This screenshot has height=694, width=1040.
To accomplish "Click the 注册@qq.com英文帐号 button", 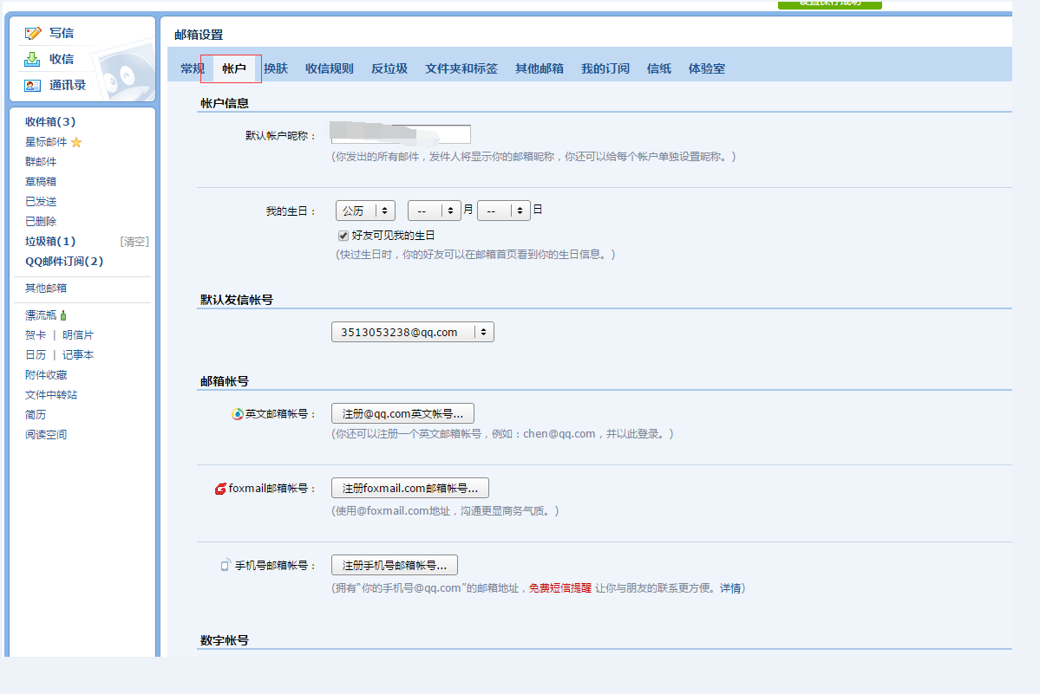I will [x=402, y=413].
